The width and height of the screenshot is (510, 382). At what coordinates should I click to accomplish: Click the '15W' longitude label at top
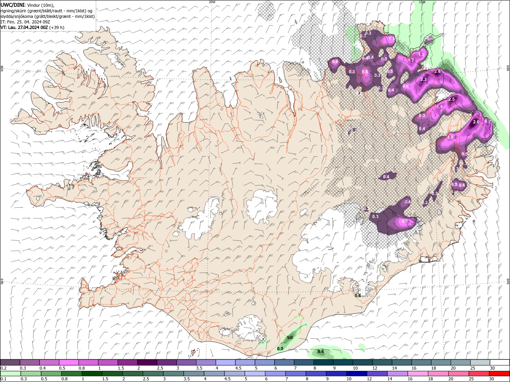point(422,2)
